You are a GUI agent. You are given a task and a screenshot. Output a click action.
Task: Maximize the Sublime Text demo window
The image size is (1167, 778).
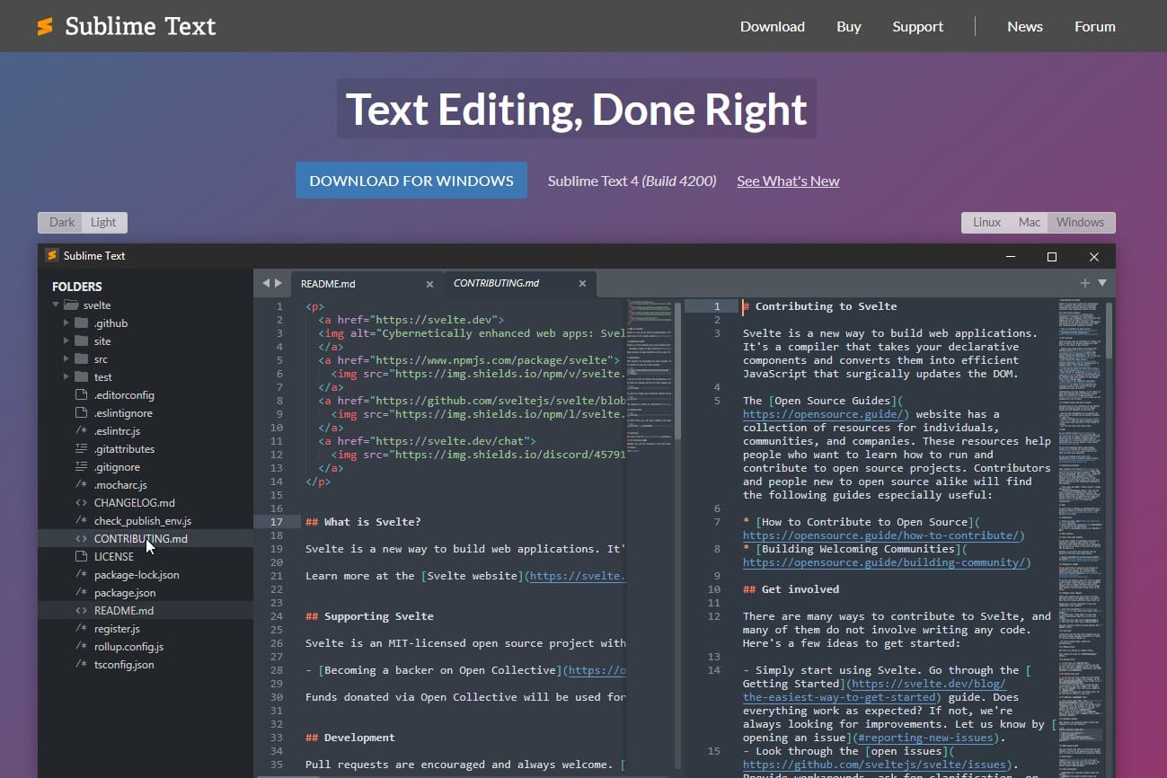point(1052,257)
